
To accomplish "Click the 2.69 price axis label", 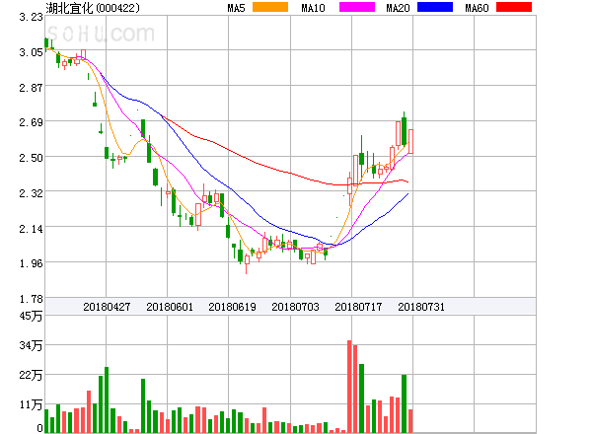I will (31, 122).
